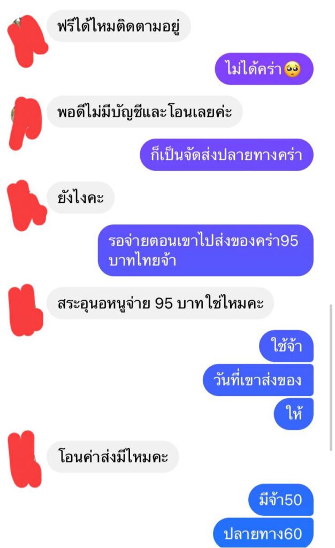The height and width of the screenshot is (548, 335).
Task: Click the sent bubble 'วันที่เขาส่งของ'
Action: (258, 380)
